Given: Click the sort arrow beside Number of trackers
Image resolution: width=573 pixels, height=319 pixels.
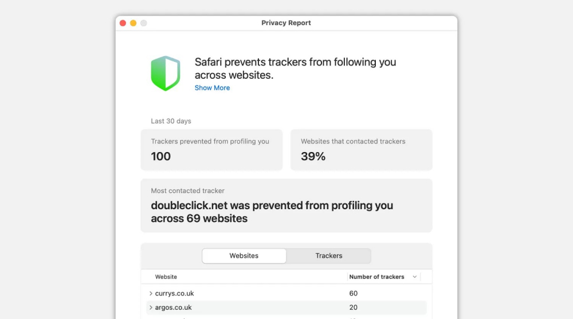Looking at the screenshot, I should 415,277.
